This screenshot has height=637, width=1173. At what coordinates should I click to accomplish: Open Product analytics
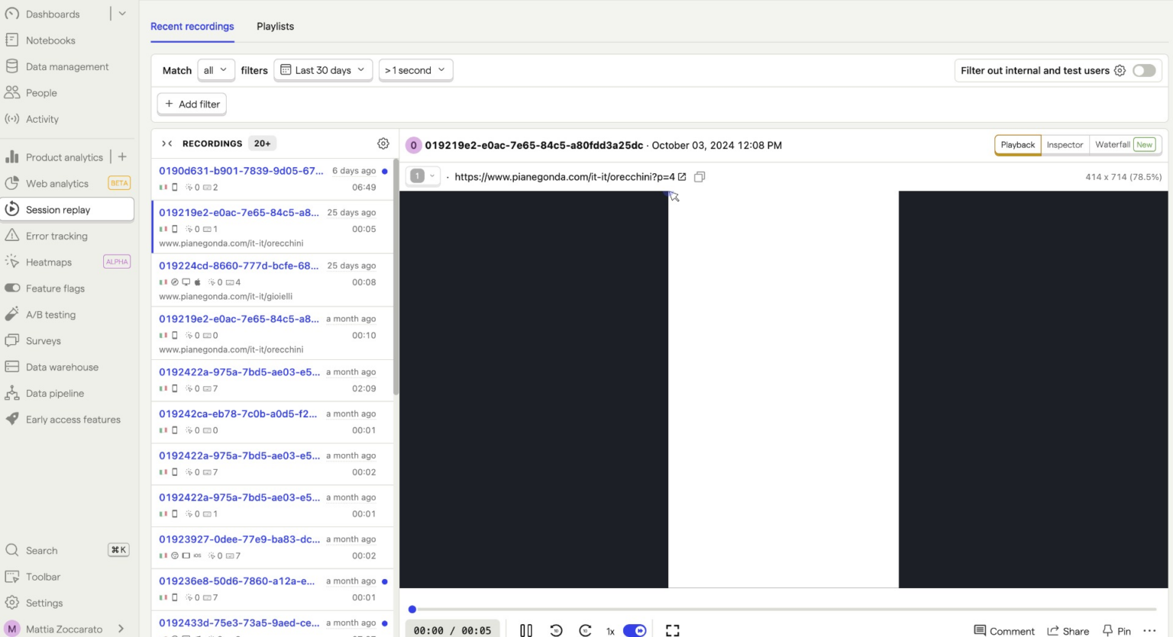click(x=64, y=157)
